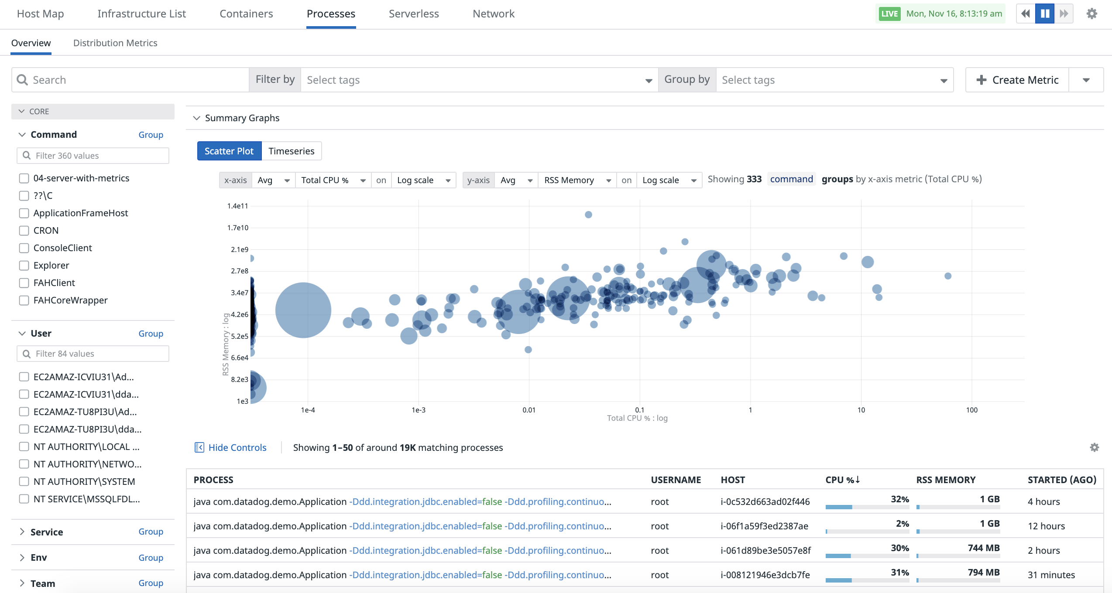
Task: Click the search processes input field
Action: pos(130,80)
